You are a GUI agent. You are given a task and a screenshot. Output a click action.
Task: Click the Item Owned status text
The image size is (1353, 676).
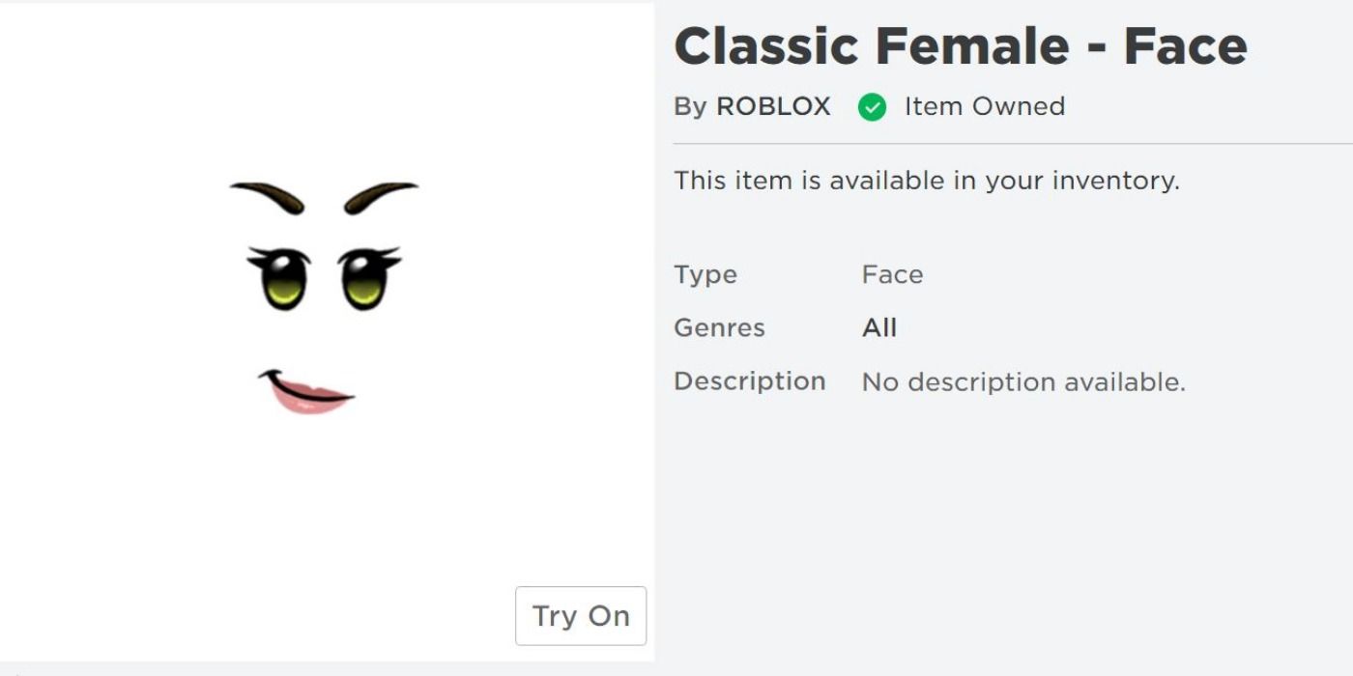tap(984, 106)
